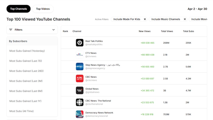Remove the Include Music Channels filter
The image size is (213, 120).
(x=185, y=19)
